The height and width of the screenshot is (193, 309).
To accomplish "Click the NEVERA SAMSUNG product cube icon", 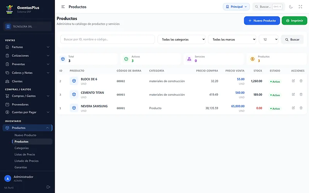I will click(x=74, y=108).
